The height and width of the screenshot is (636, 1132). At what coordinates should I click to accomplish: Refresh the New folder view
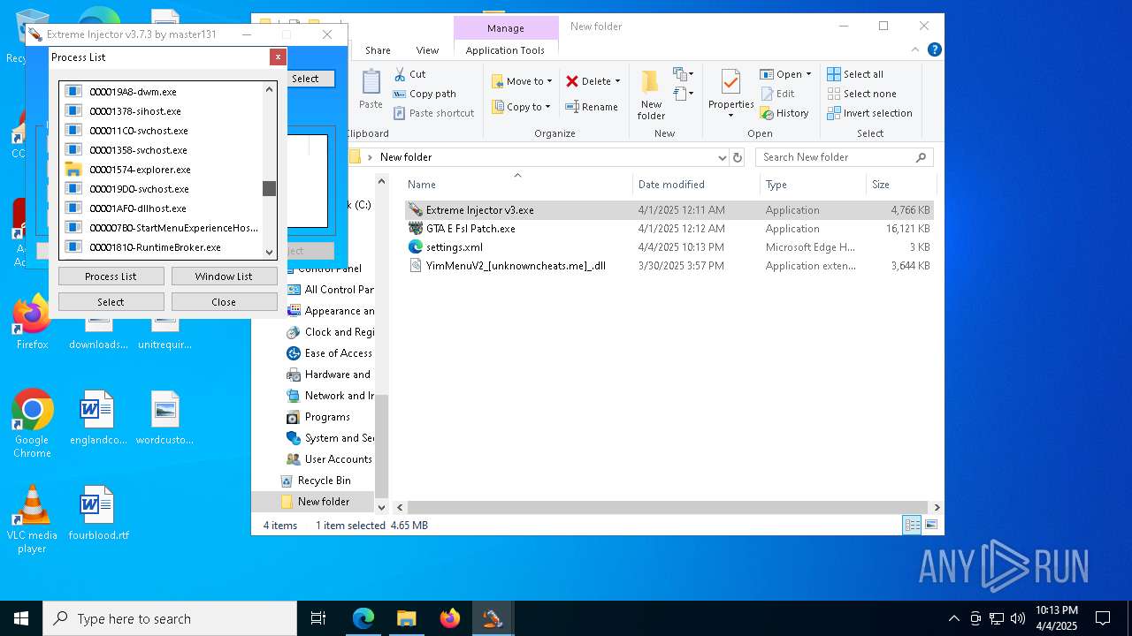(x=738, y=157)
